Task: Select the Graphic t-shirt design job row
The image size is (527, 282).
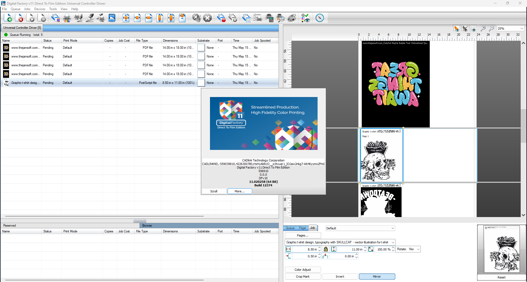Action: click(139, 83)
